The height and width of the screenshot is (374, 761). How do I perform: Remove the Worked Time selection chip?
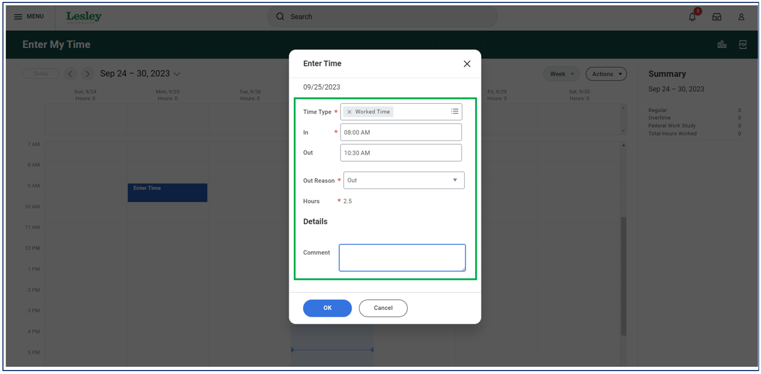tap(349, 112)
